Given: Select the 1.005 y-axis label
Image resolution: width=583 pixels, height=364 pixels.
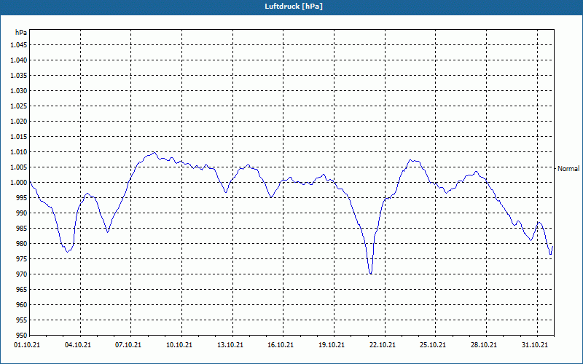Looking at the screenshot, I should coord(20,167).
